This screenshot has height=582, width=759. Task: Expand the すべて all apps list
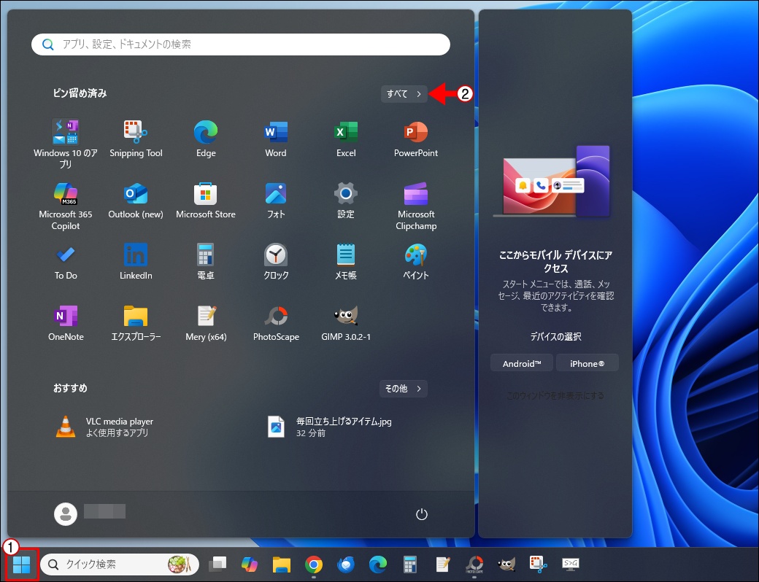(x=404, y=94)
